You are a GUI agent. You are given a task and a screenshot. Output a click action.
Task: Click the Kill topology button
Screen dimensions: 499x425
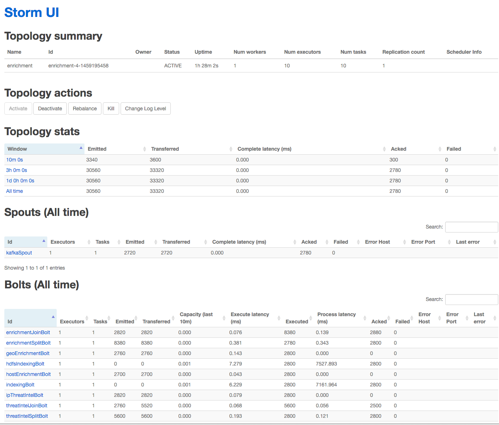pos(111,109)
